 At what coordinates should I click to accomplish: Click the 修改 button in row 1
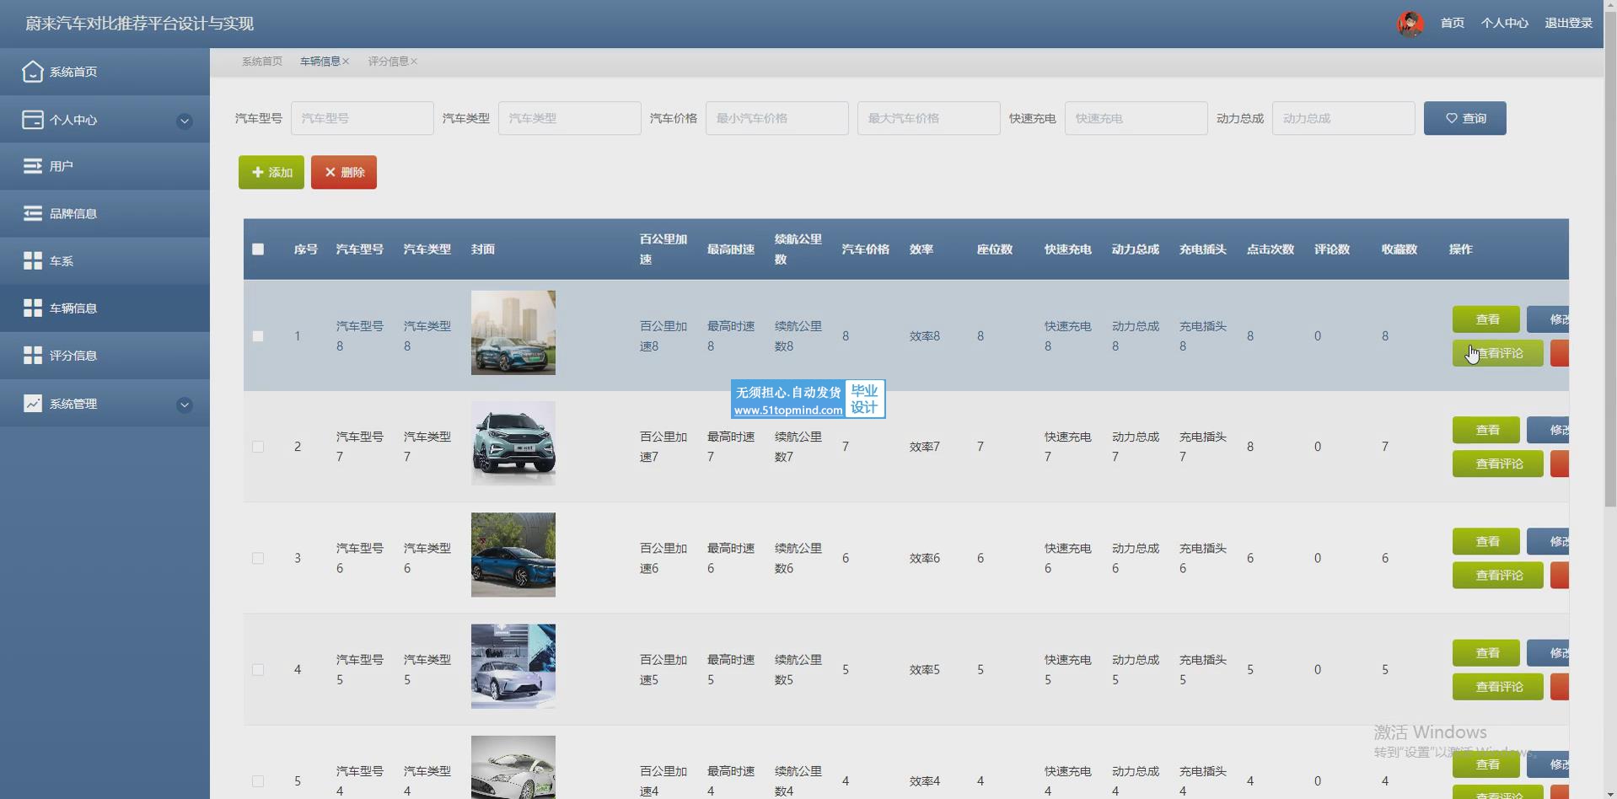coord(1548,319)
